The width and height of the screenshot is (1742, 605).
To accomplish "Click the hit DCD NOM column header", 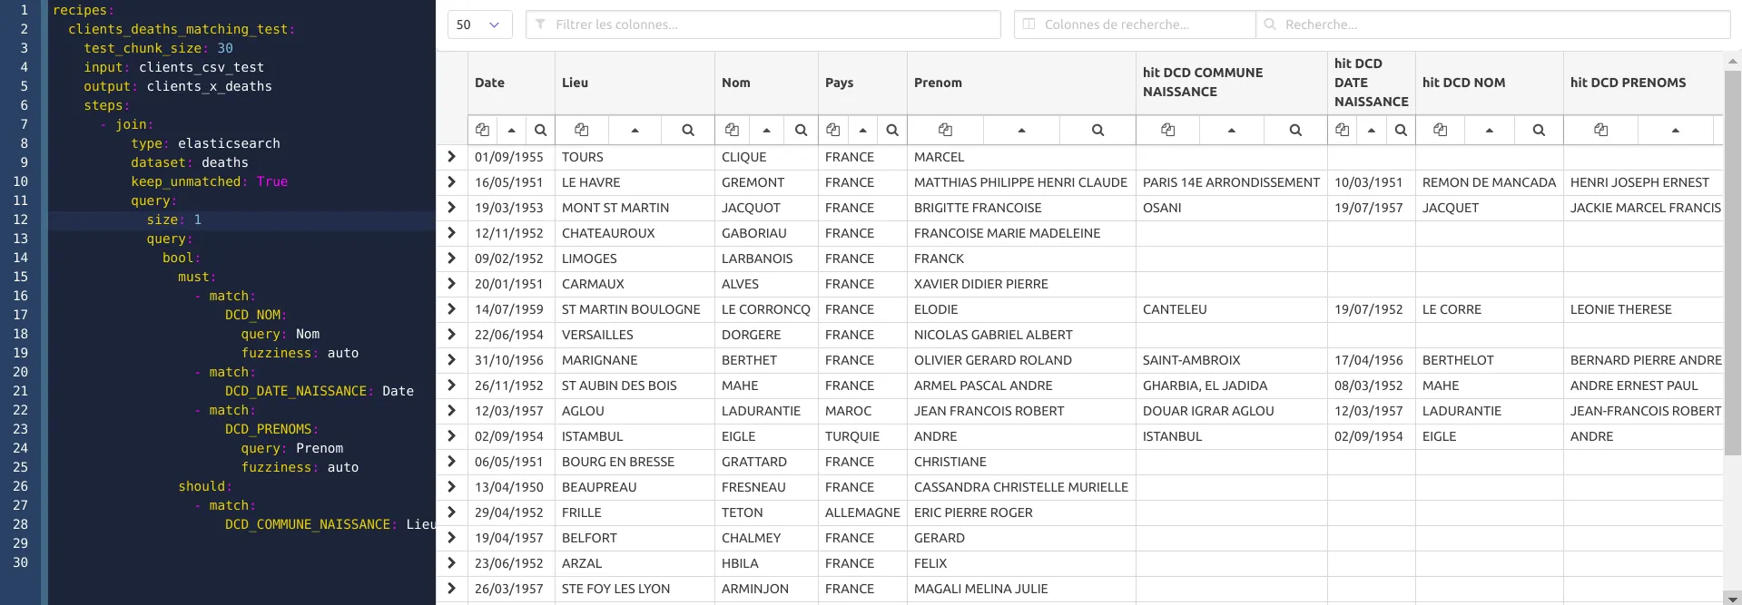I will point(1463,83).
